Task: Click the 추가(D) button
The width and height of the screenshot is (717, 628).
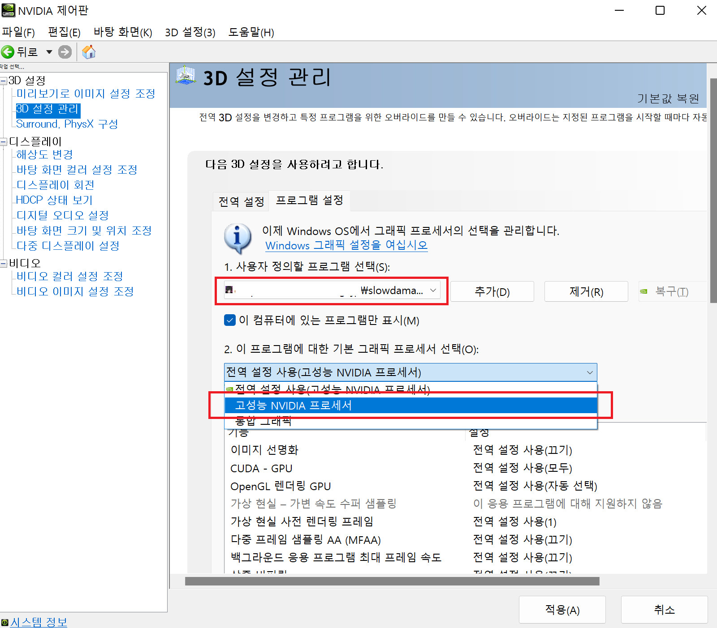Action: coord(492,291)
